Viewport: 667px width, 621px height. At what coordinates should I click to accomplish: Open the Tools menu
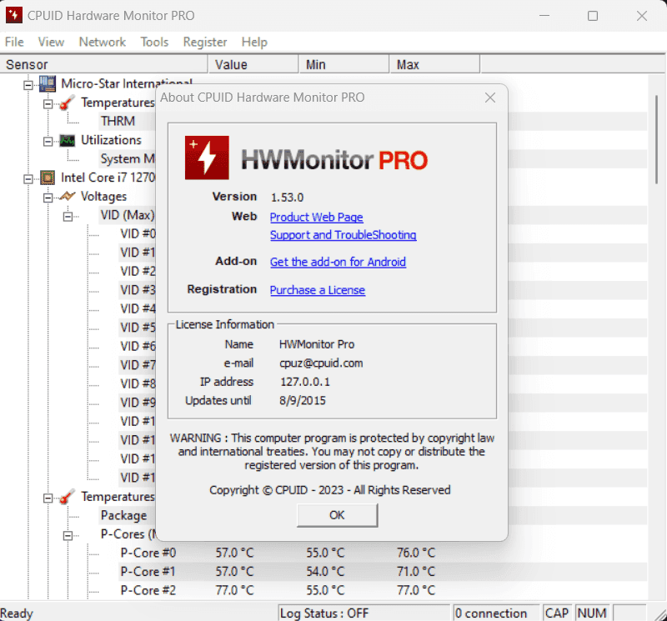(154, 43)
